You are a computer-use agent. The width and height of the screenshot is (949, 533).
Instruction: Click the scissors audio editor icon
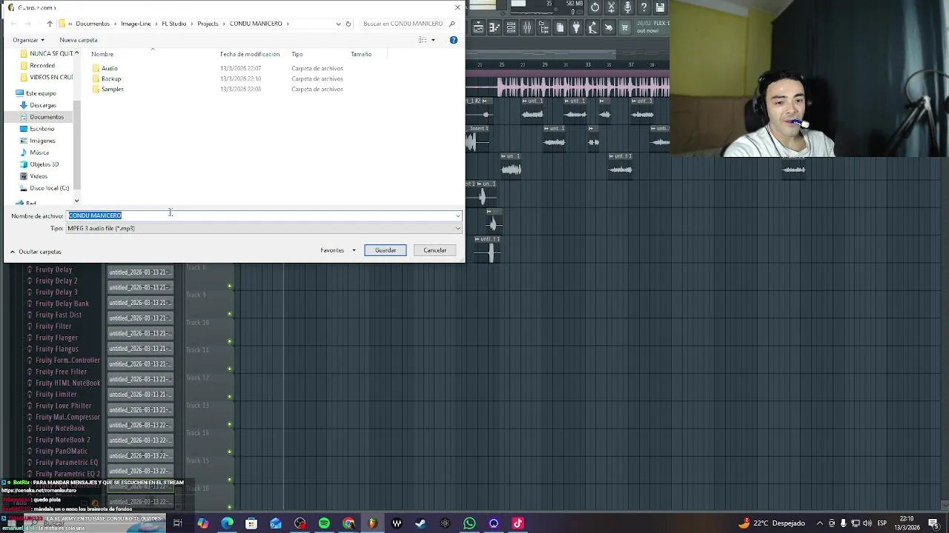coord(612,7)
